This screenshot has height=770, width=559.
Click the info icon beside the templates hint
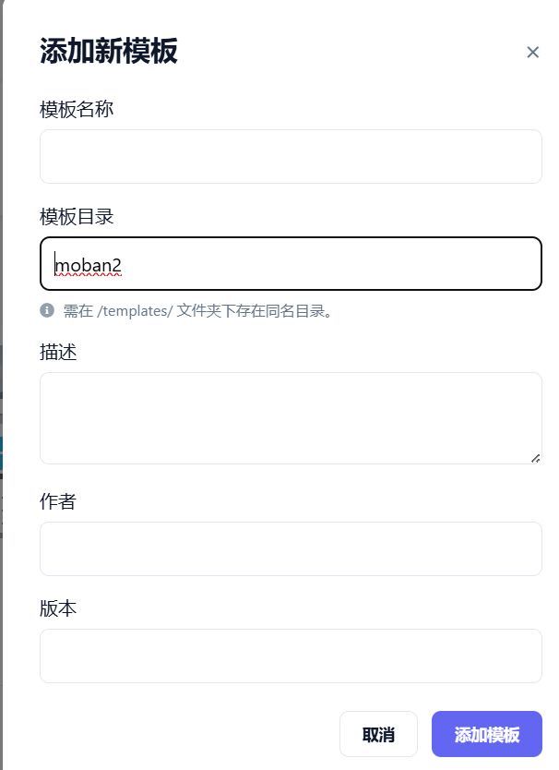pyautogui.click(x=47, y=310)
